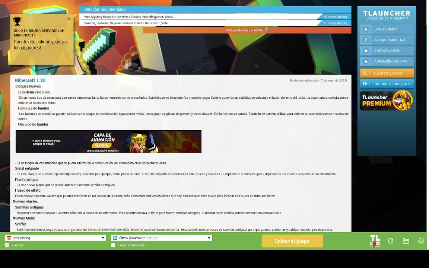Click the 'Bloques nuevos' heading
Image resolution: width=429 pixels, height=268 pixels.
click(28, 86)
